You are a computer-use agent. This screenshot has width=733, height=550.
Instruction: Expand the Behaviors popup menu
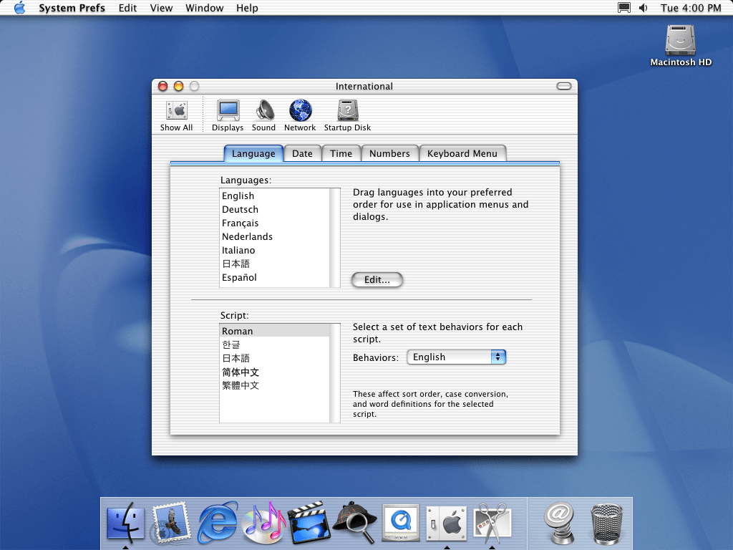click(456, 357)
